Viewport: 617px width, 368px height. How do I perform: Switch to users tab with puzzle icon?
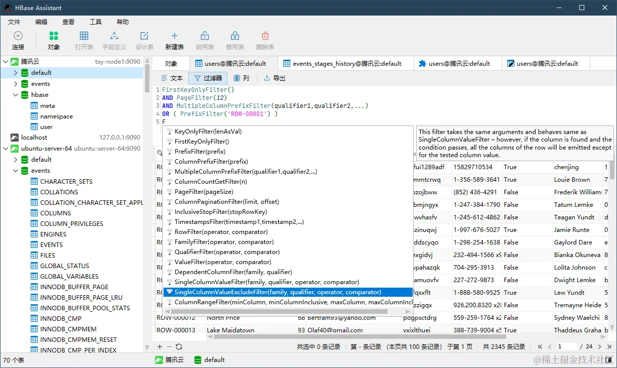(458, 64)
